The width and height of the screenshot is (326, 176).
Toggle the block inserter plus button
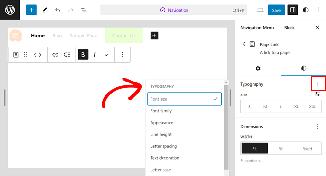pos(31,10)
